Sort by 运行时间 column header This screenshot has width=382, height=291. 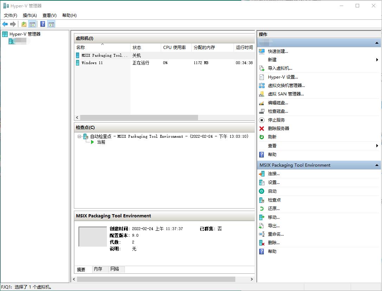(244, 47)
